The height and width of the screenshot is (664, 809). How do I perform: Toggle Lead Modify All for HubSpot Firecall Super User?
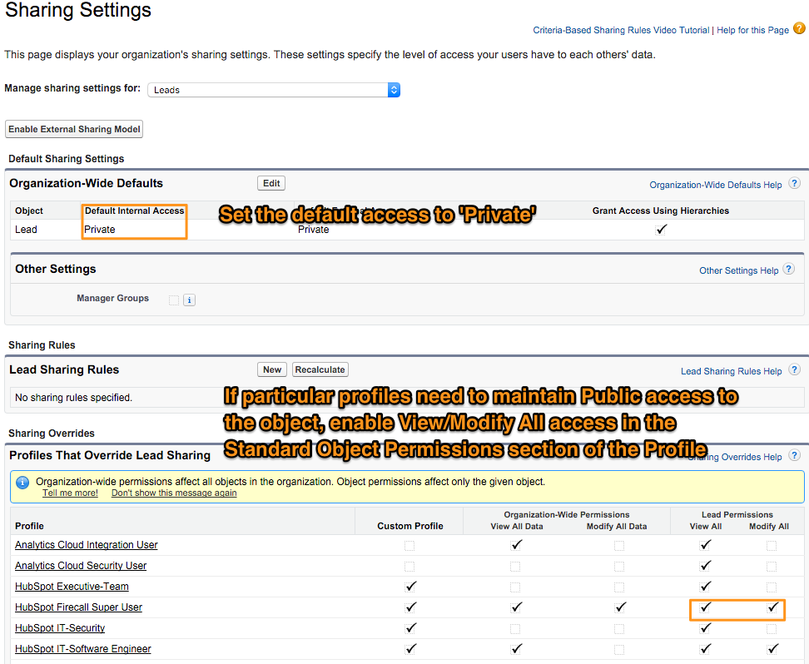(772, 607)
